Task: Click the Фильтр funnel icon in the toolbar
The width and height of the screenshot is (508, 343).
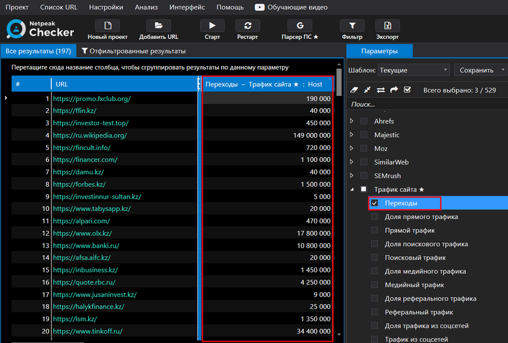Action: (352, 25)
